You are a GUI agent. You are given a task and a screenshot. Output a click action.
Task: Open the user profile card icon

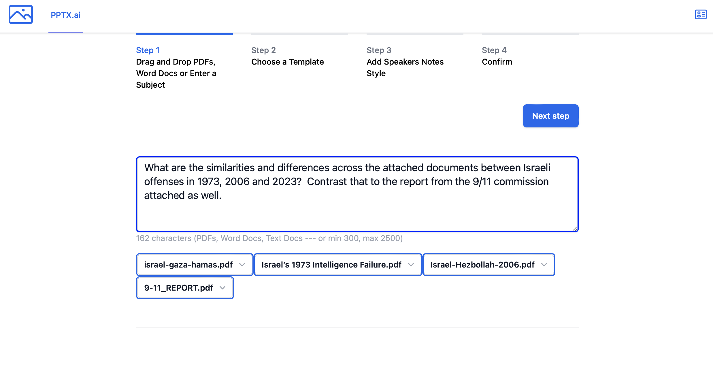(700, 14)
